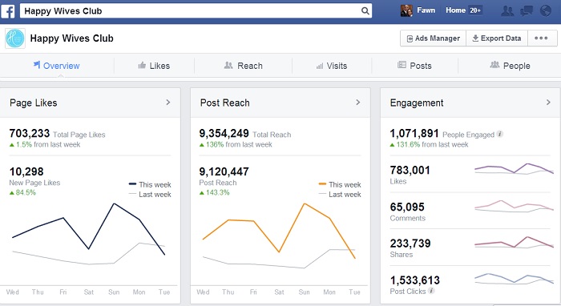Image resolution: width=561 pixels, height=306 pixels.
Task: Click the 10,298 New Page Likes figure
Action: point(26,171)
